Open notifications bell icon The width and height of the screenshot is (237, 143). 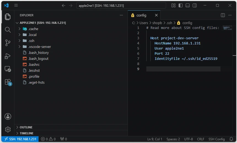231,139
